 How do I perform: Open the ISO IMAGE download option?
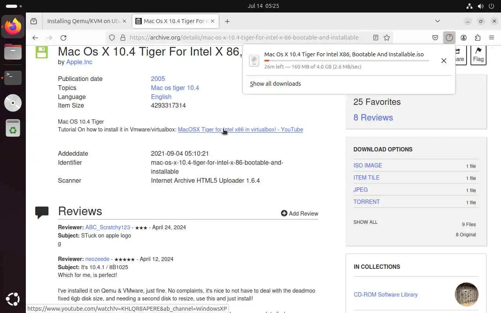tap(368, 165)
